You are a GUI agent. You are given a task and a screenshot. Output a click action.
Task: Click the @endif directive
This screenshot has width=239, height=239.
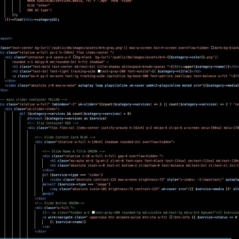coord(48,194)
